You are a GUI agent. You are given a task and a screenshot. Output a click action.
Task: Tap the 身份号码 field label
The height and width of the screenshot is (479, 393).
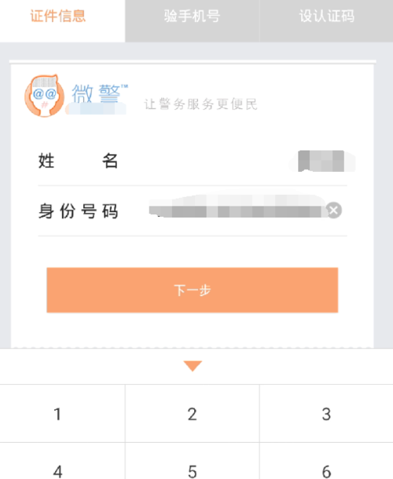(x=78, y=210)
